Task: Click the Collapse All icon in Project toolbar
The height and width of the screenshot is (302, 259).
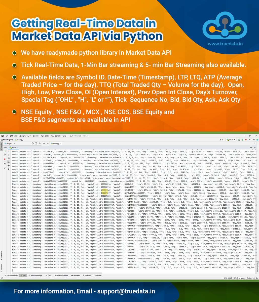Action: click(x=40, y=143)
